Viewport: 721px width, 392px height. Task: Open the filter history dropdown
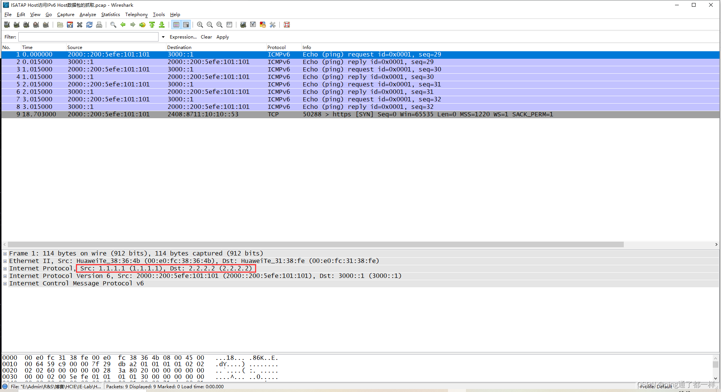(163, 37)
